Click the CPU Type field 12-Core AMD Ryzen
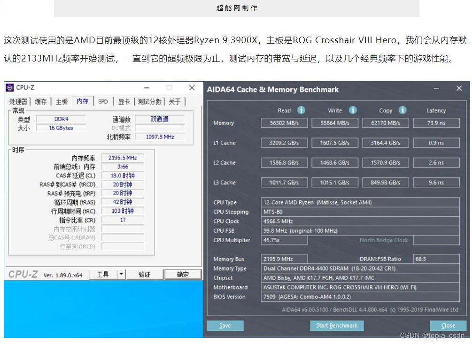Image resolution: width=472 pixels, height=344 pixels. pos(360,202)
